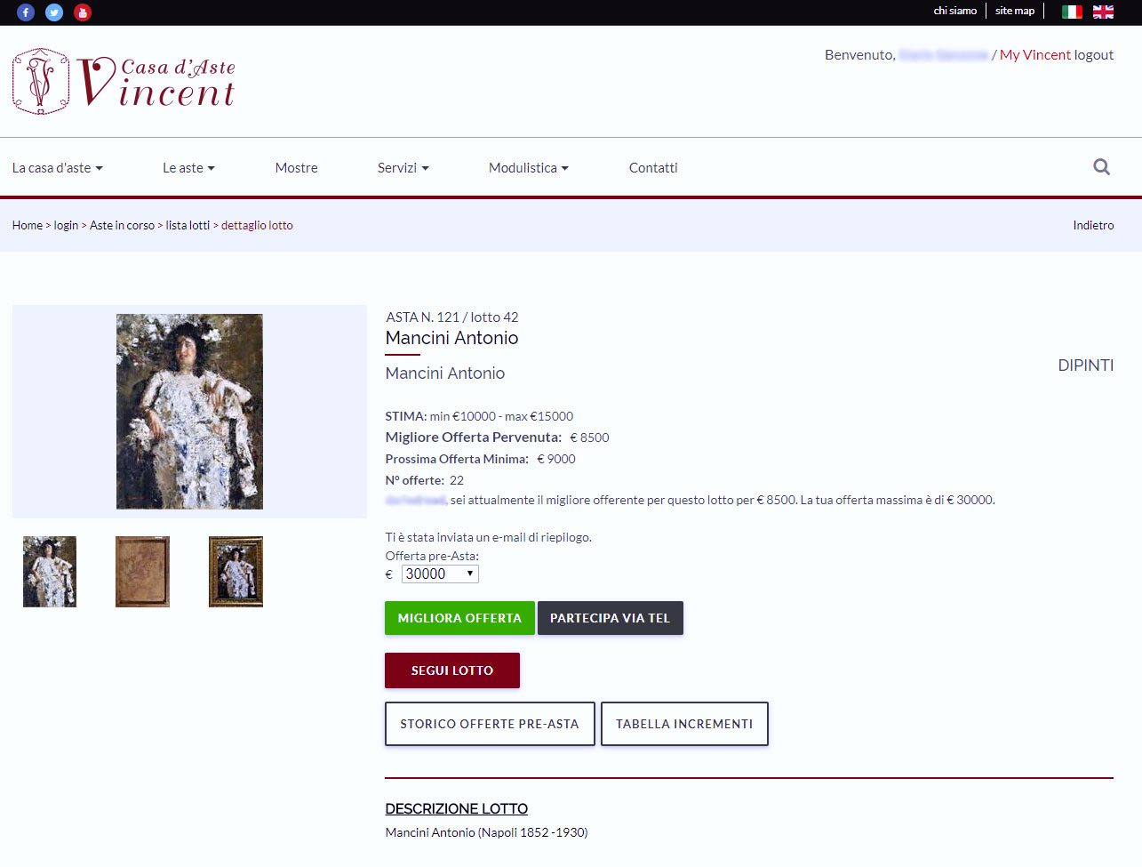The image size is (1142, 867).
Task: Open the Twitter social icon
Action: [54, 12]
